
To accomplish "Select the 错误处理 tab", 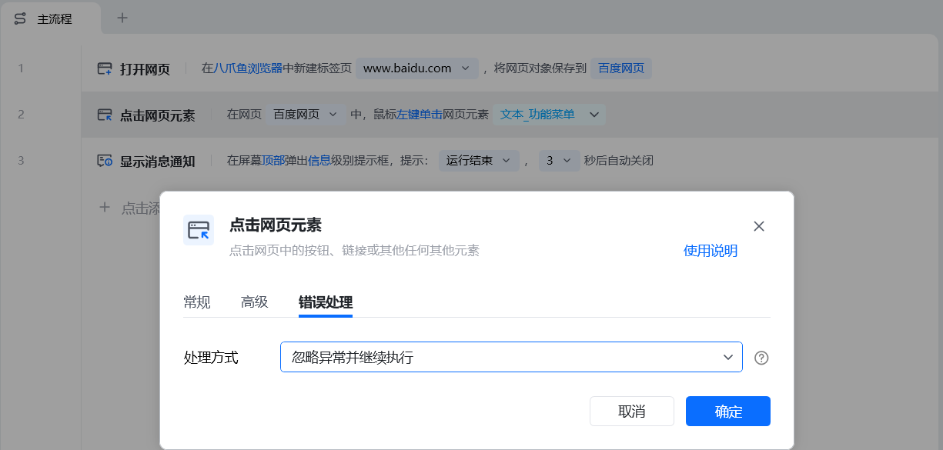I will click(326, 302).
